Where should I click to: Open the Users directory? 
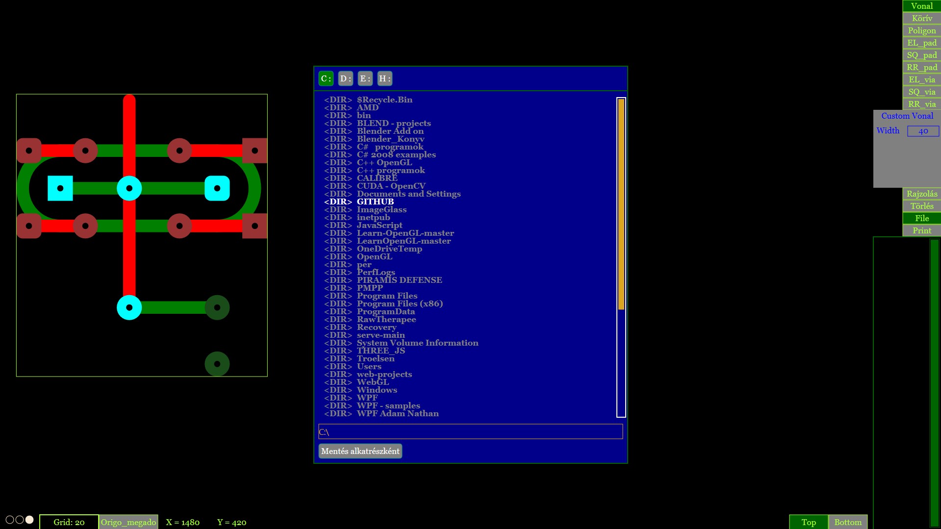369,366
